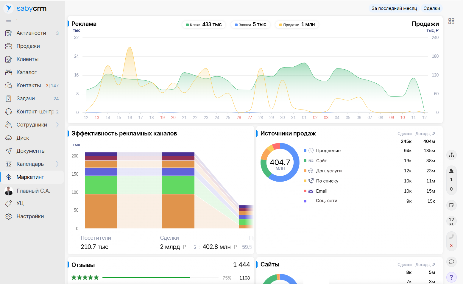Click the 404.7 млн donut chart
Screen dimensions: 463x284
pos(280,163)
